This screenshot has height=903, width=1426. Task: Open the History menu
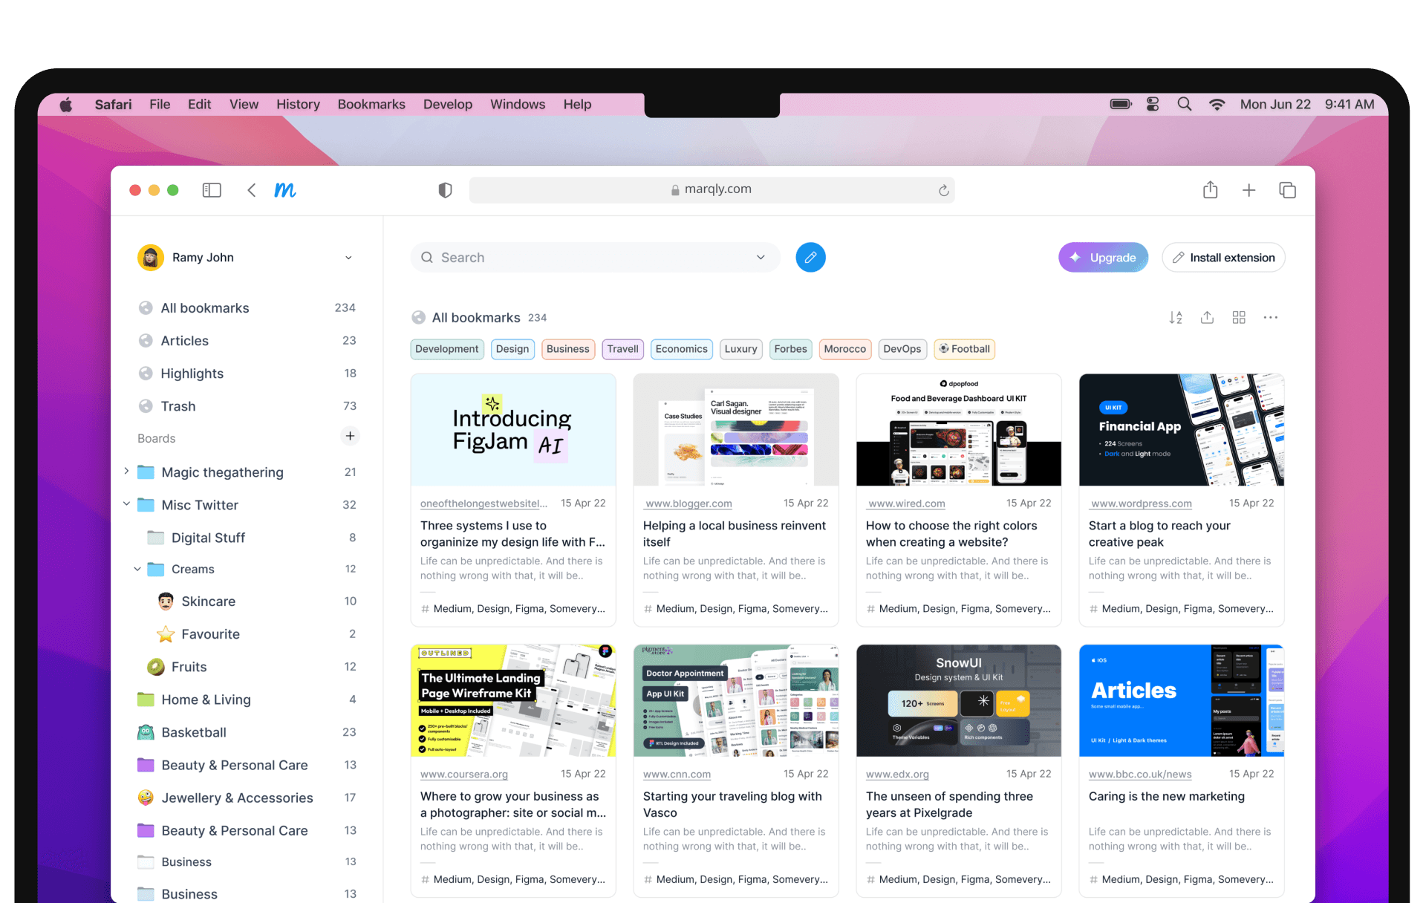click(298, 105)
